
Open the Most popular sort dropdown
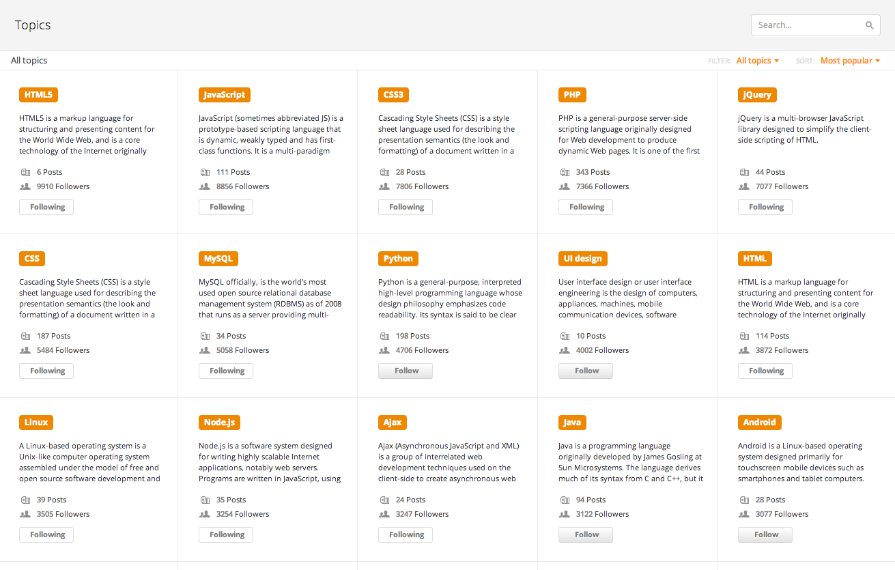[850, 61]
